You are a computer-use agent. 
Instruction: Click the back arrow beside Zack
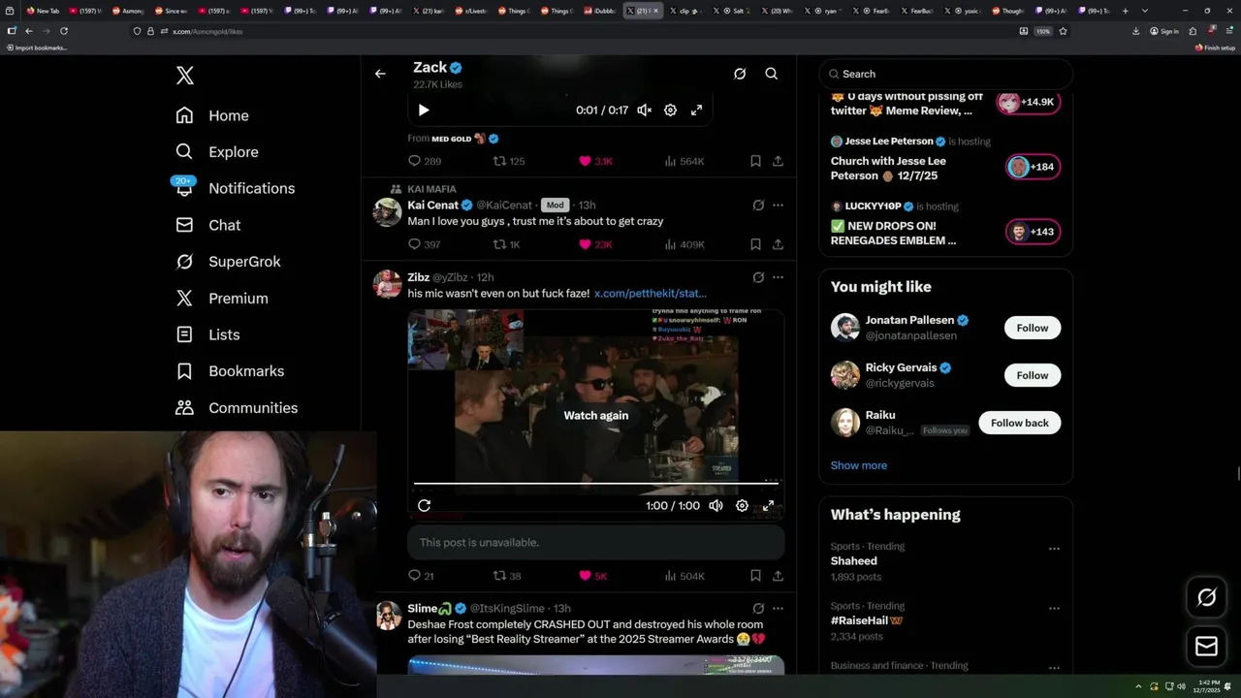point(380,74)
